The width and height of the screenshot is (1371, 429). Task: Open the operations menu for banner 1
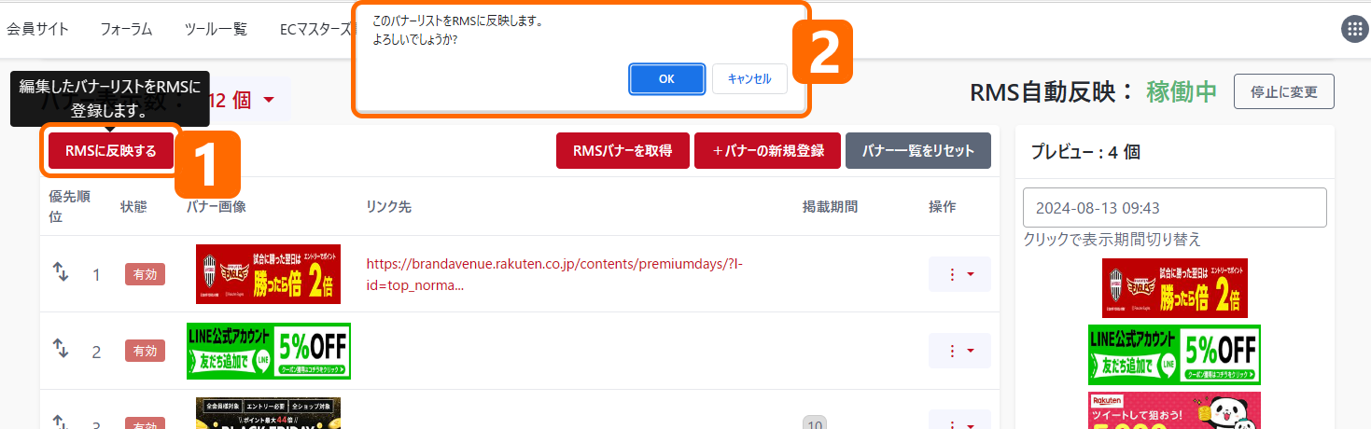pos(959,274)
